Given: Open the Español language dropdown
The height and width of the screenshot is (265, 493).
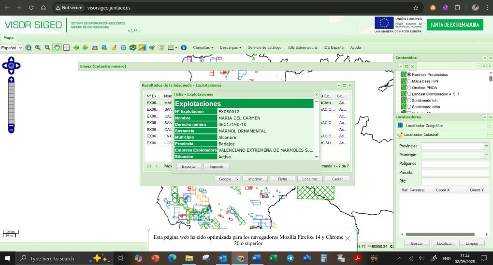Looking at the screenshot, I should point(12,48).
